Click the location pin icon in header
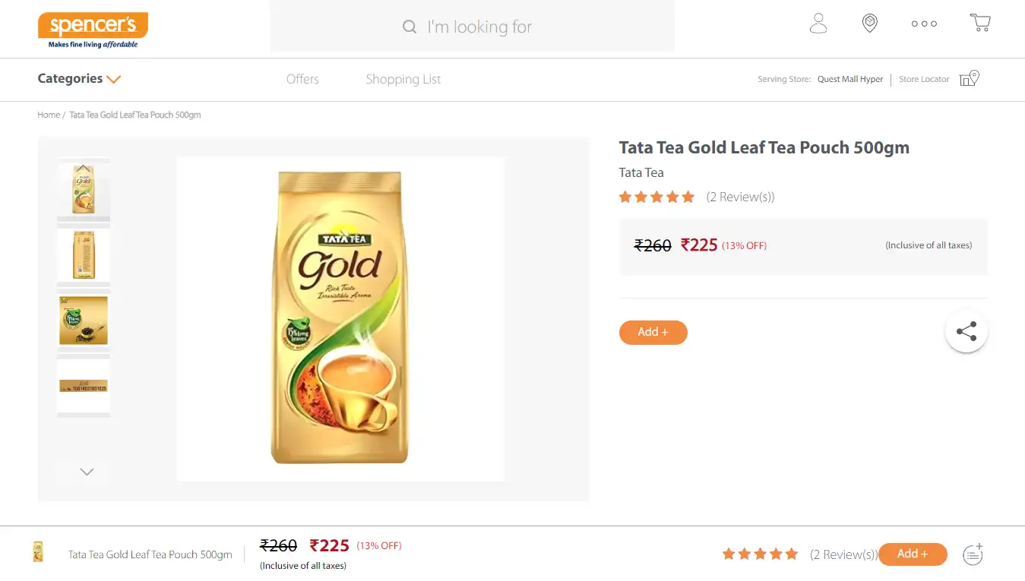 (870, 24)
